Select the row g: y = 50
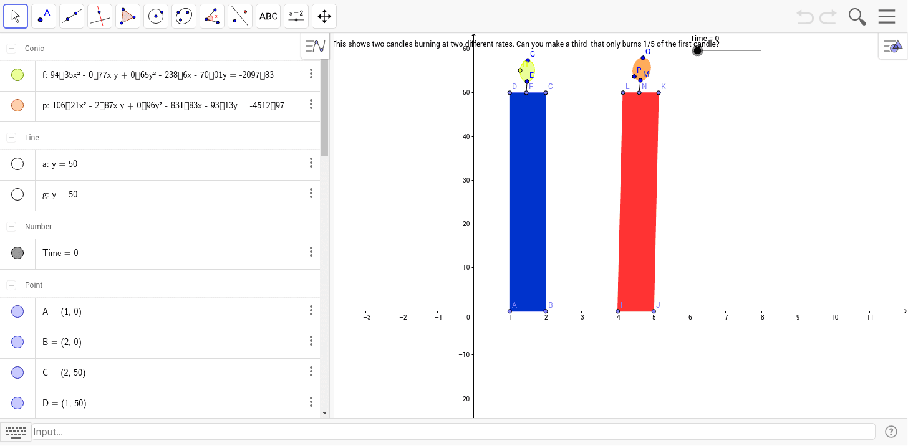Screen dimensions: 908x446 coord(160,196)
